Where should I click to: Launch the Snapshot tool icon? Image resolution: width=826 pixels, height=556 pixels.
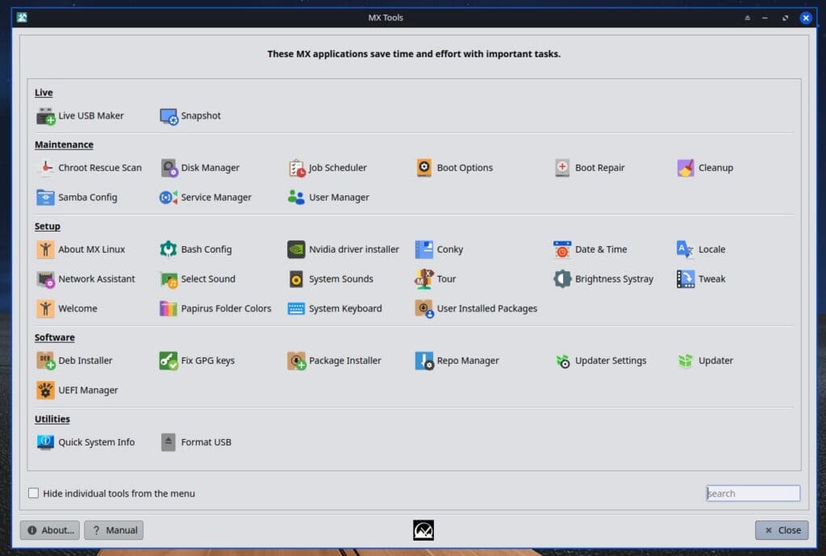[169, 116]
